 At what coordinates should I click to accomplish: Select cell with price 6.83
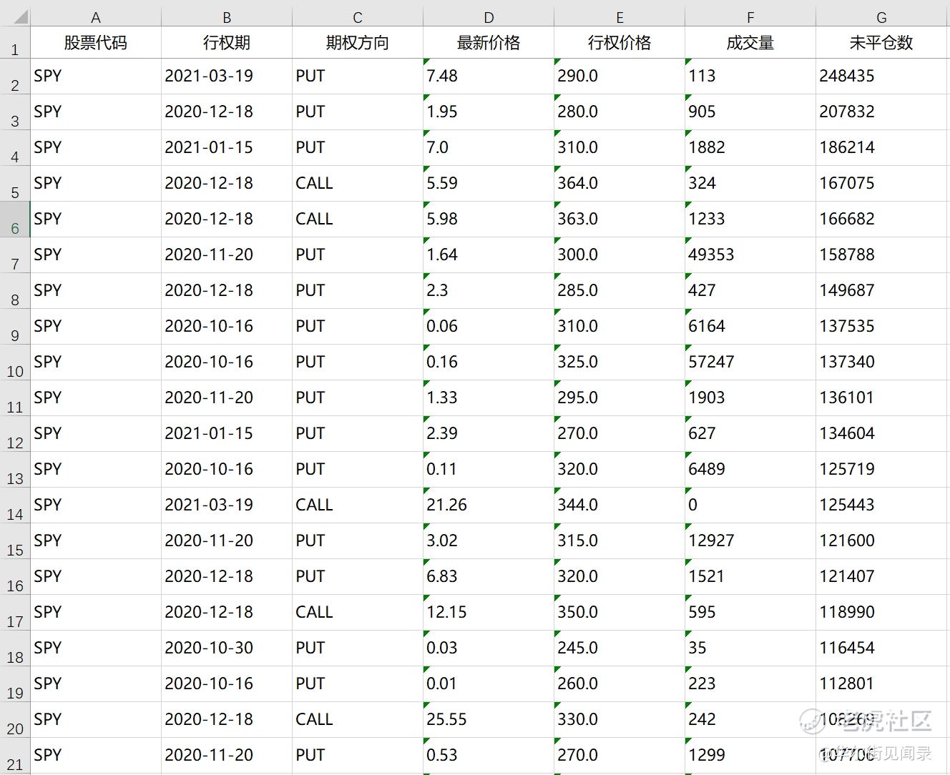click(x=489, y=577)
